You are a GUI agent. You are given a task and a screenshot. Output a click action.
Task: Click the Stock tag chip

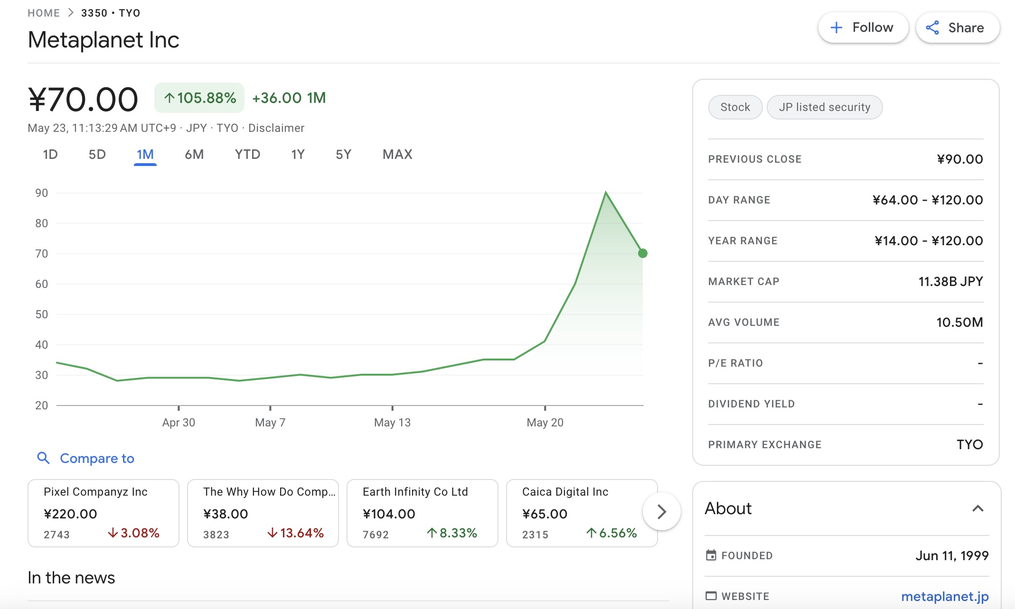point(735,107)
